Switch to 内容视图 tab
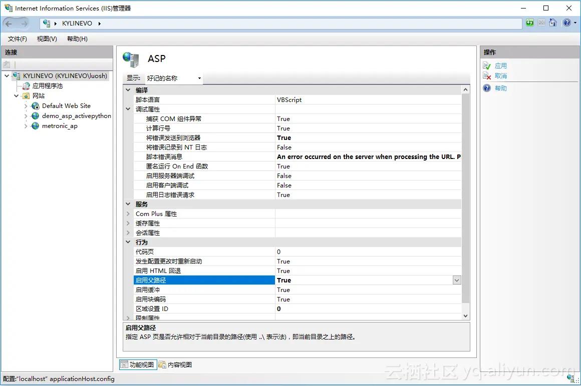Screen dimensions: 581x386 175,364
